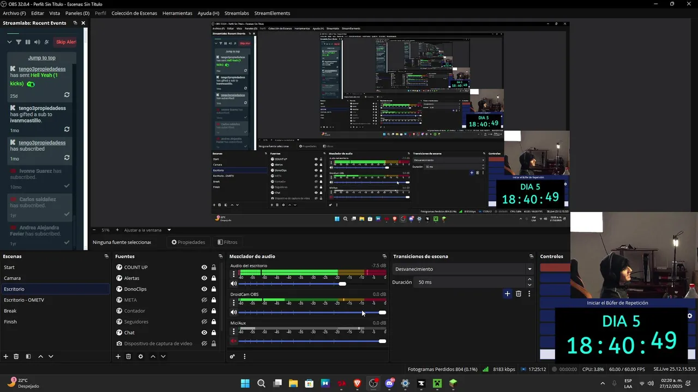This screenshot has width=698, height=392.
Task: Zoom in preview with plus button
Action: [117, 230]
